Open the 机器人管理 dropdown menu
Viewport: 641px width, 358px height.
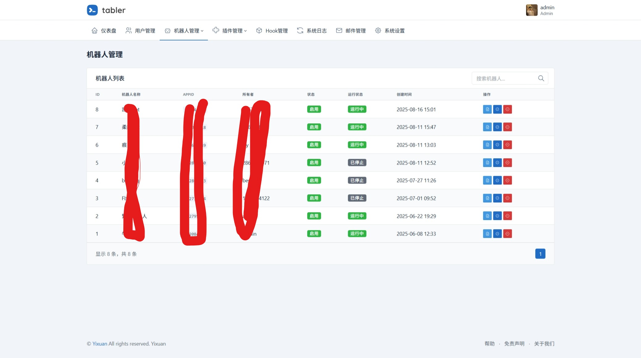tap(184, 31)
